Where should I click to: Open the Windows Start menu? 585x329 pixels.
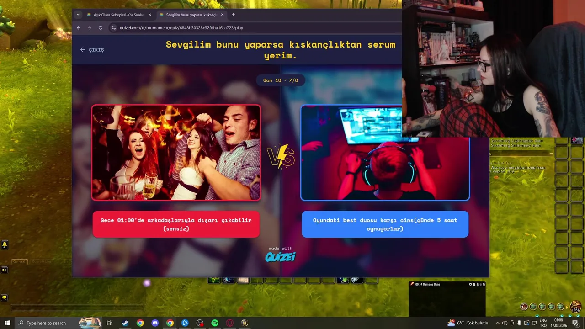[x=7, y=323]
